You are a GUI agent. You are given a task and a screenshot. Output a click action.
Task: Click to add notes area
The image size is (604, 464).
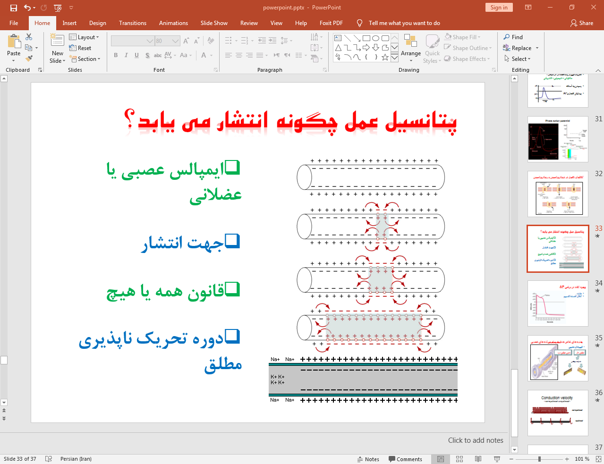pos(476,440)
